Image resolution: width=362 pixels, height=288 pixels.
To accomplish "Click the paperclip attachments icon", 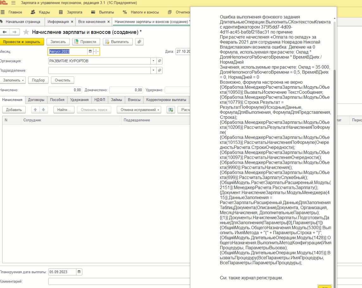I will [x=139, y=42].
